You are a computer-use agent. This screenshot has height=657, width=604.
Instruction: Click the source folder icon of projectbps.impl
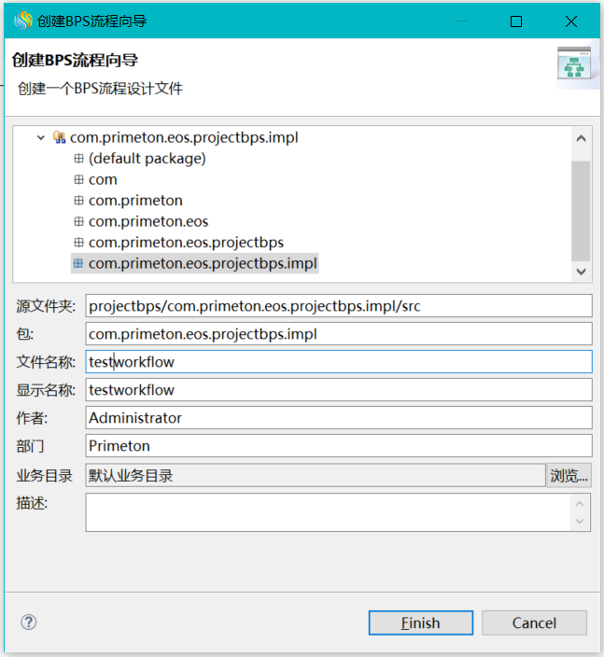click(x=60, y=137)
